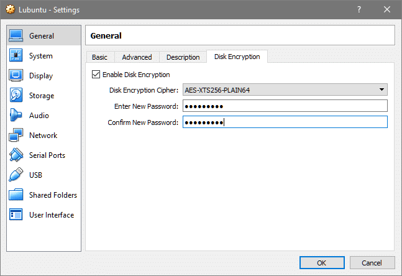Screen dimensions: 402x276
Task: Open the System settings icon
Action: pos(17,56)
